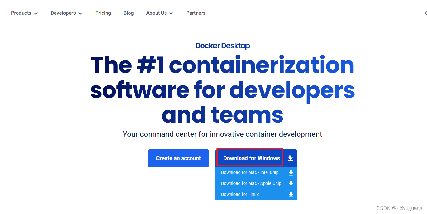
Task: Click the download icon beside Mac - Intel Chip
Action: tap(291, 172)
